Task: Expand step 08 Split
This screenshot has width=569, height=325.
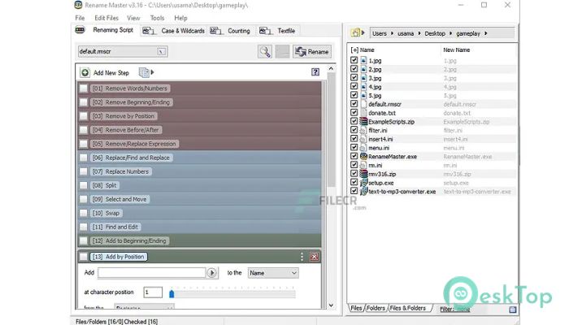Action: [x=105, y=185]
